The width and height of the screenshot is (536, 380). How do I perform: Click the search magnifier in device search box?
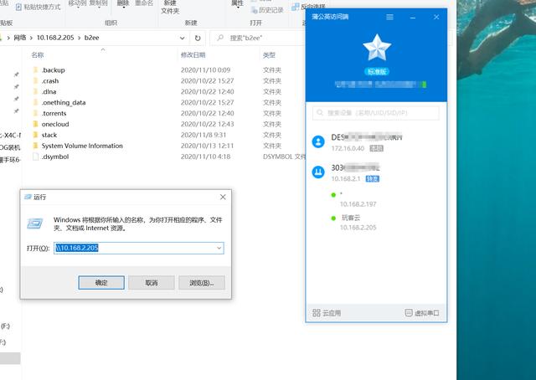tap(320, 112)
